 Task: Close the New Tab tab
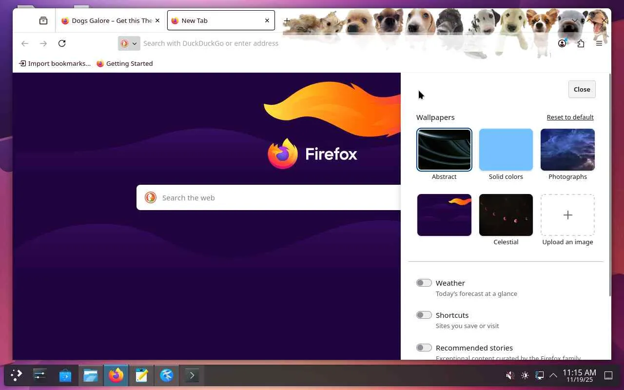[267, 20]
